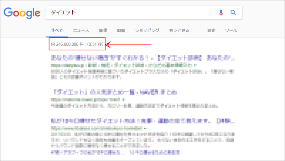285x161 pixels.
Task: Open the 画像 results tab
Action: point(103,30)
